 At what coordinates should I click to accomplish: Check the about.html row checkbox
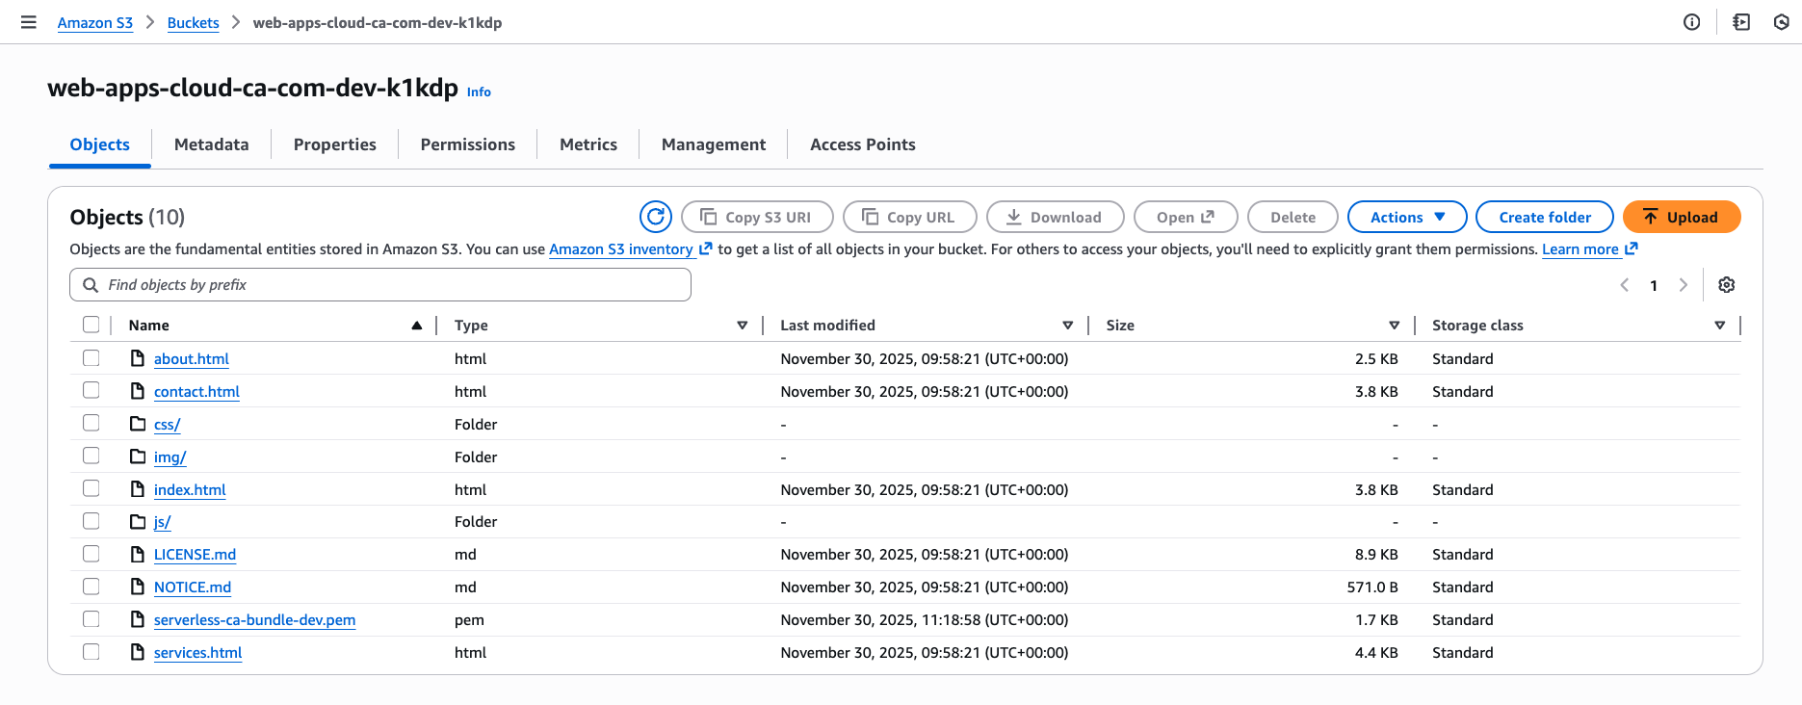pyautogui.click(x=91, y=357)
